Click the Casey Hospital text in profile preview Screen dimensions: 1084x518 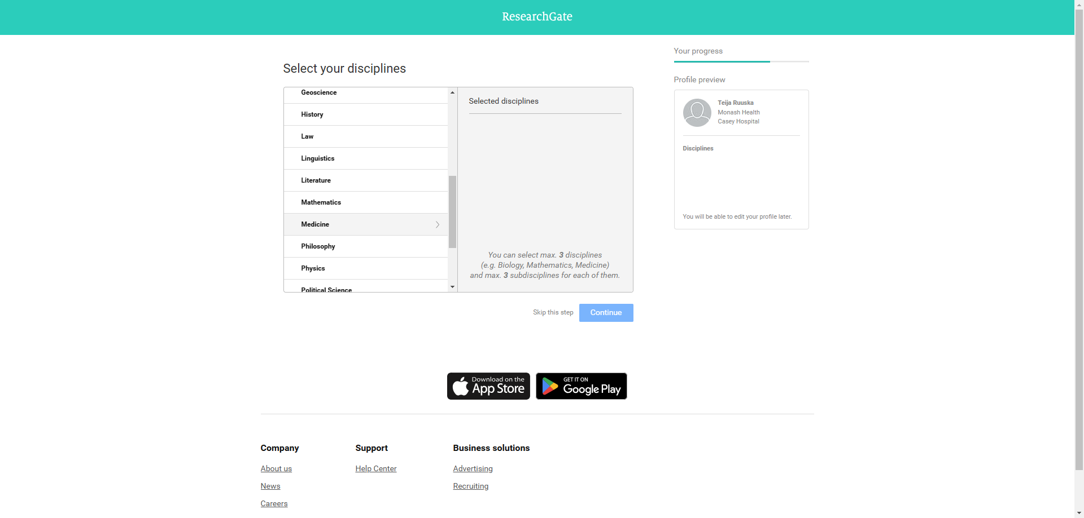point(738,121)
